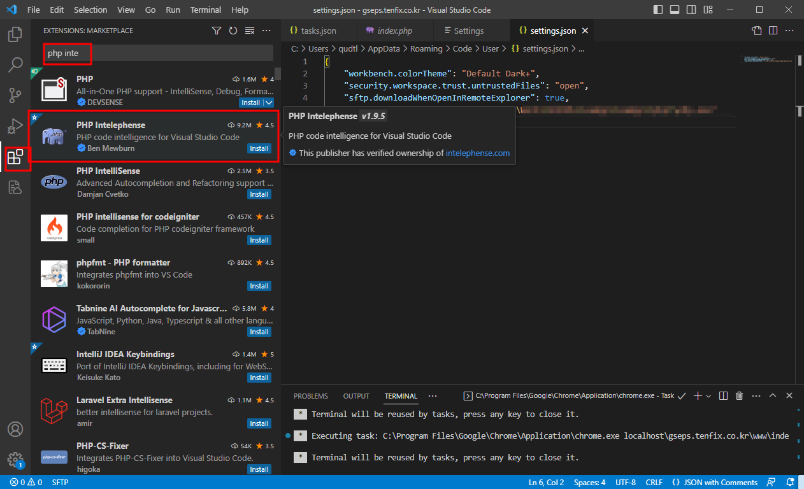
Task: Open the Extensions view icon
Action: coord(15,157)
